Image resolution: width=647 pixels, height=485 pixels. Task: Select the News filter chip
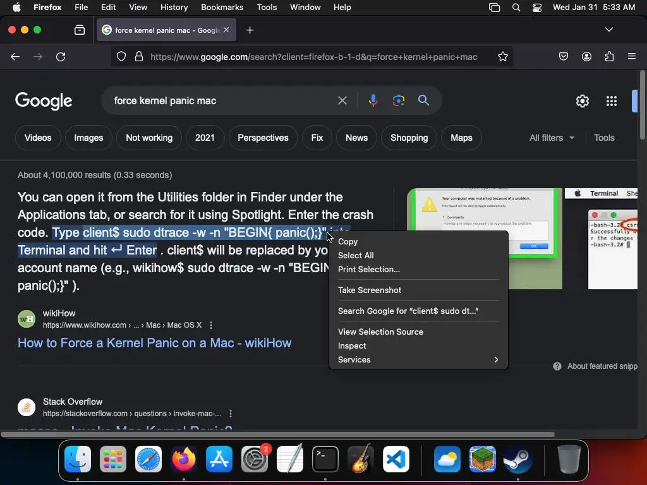356,138
